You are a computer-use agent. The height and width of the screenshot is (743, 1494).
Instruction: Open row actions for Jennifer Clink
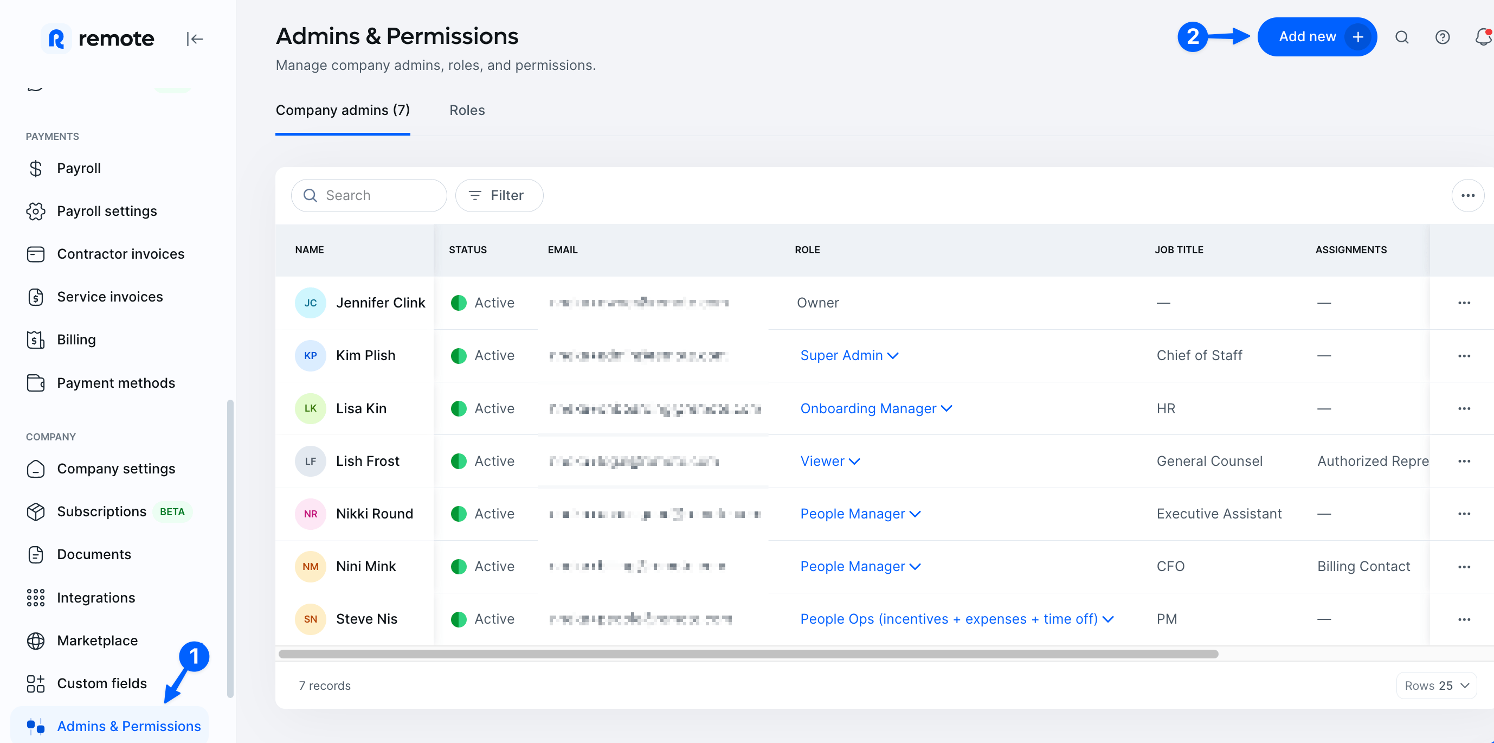[1463, 303]
